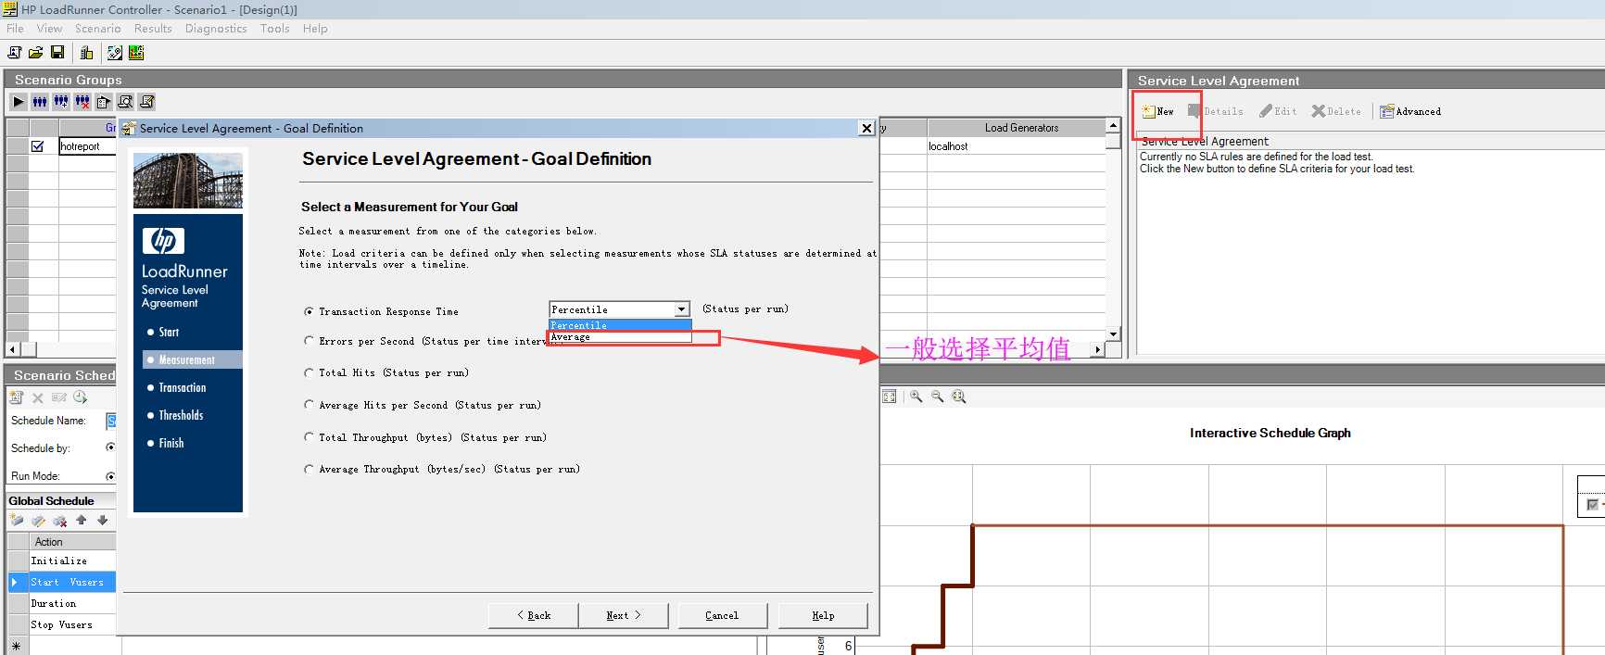
Task: Start the scenario with the play icon
Action: (x=19, y=102)
